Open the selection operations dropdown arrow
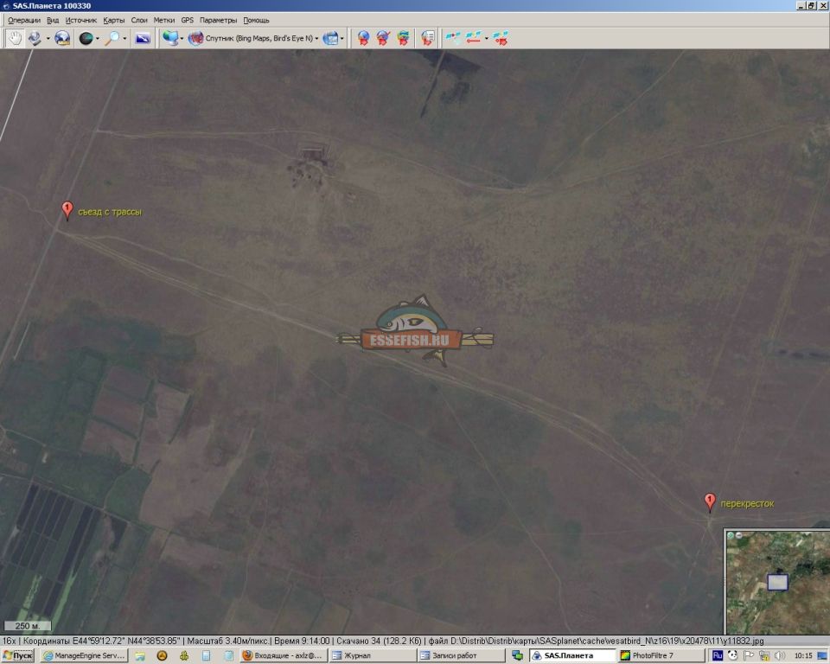 pyautogui.click(x=48, y=38)
